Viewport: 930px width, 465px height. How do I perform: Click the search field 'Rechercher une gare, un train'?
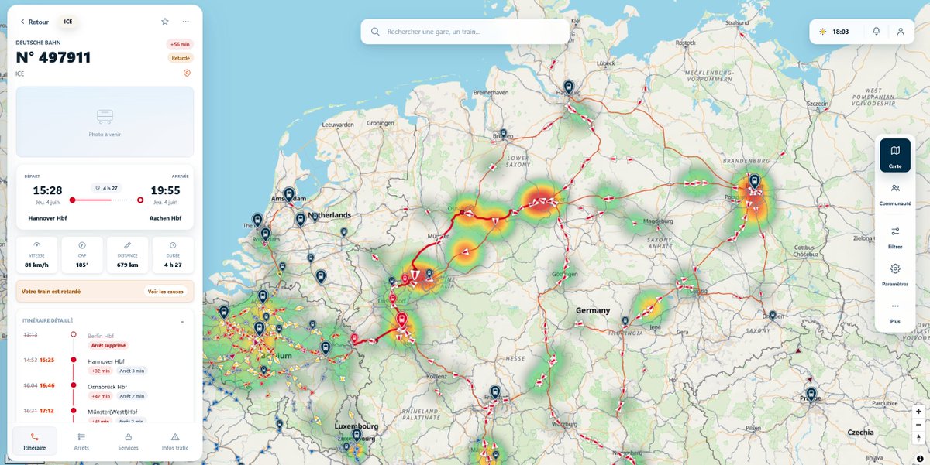pyautogui.click(x=465, y=32)
